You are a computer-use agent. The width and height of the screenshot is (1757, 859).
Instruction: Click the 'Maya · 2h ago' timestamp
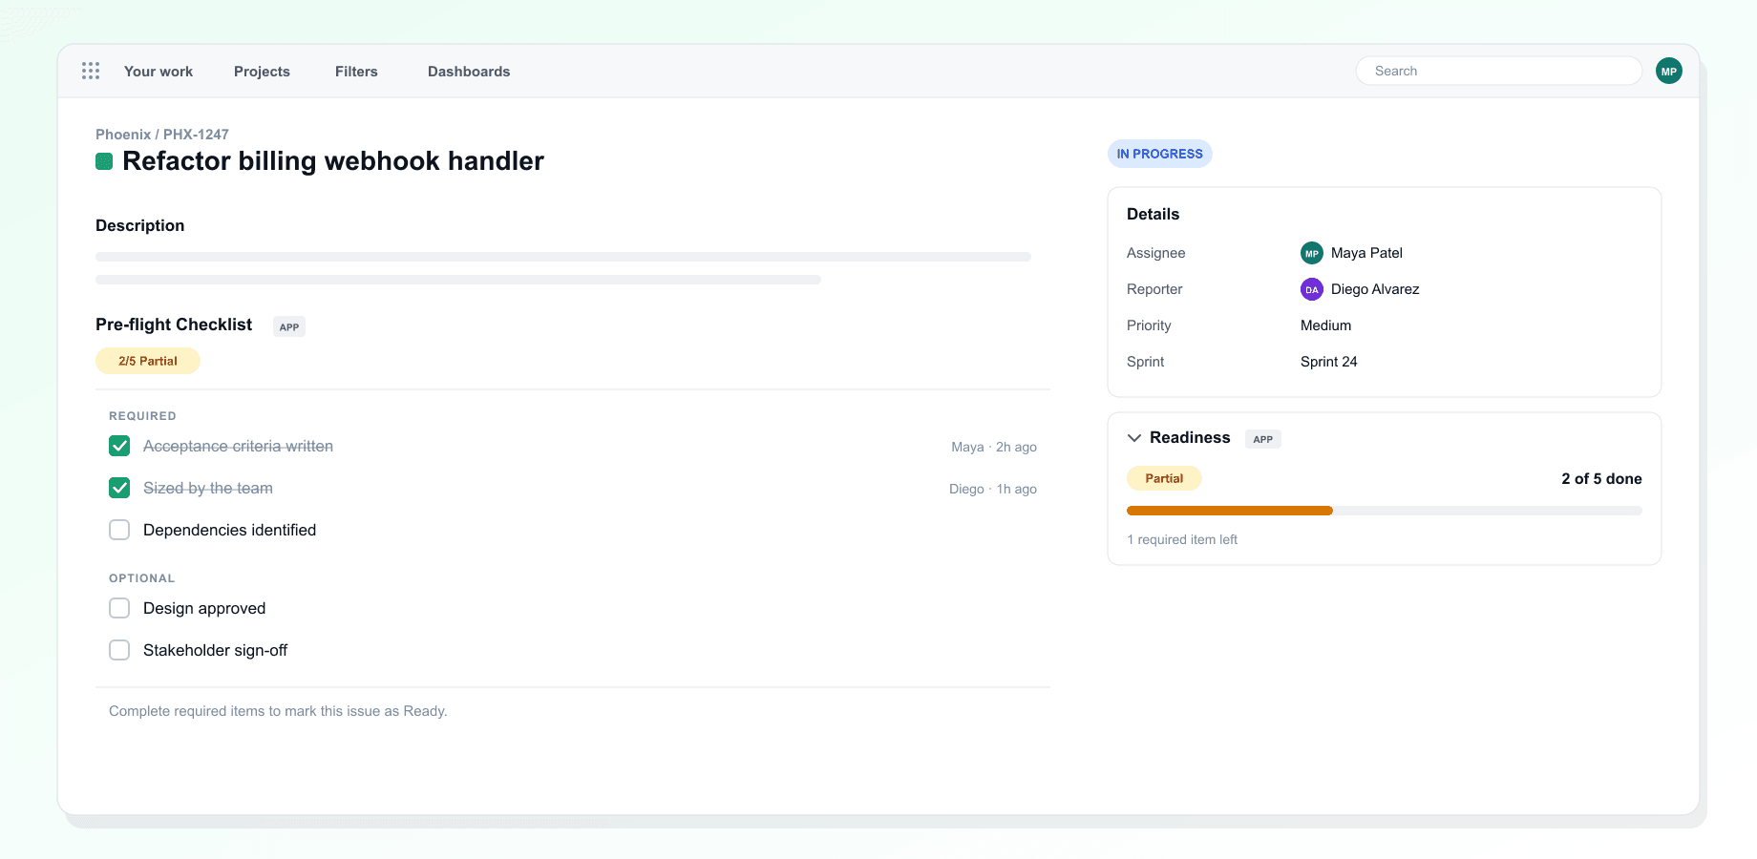[x=994, y=447]
